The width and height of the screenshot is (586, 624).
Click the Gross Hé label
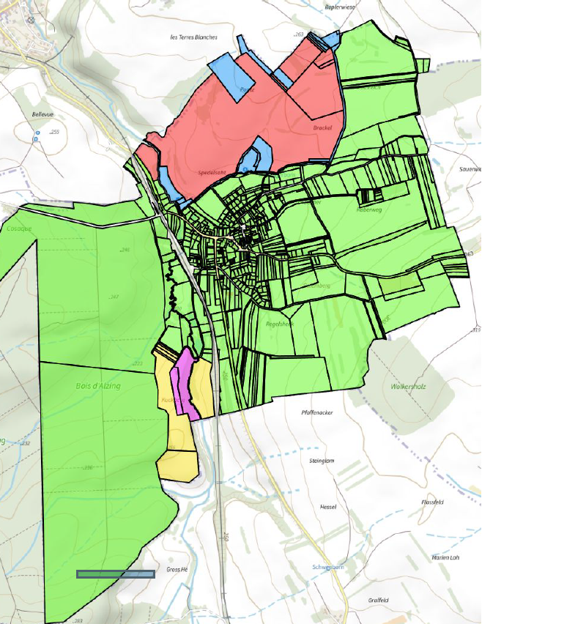pyautogui.click(x=177, y=569)
